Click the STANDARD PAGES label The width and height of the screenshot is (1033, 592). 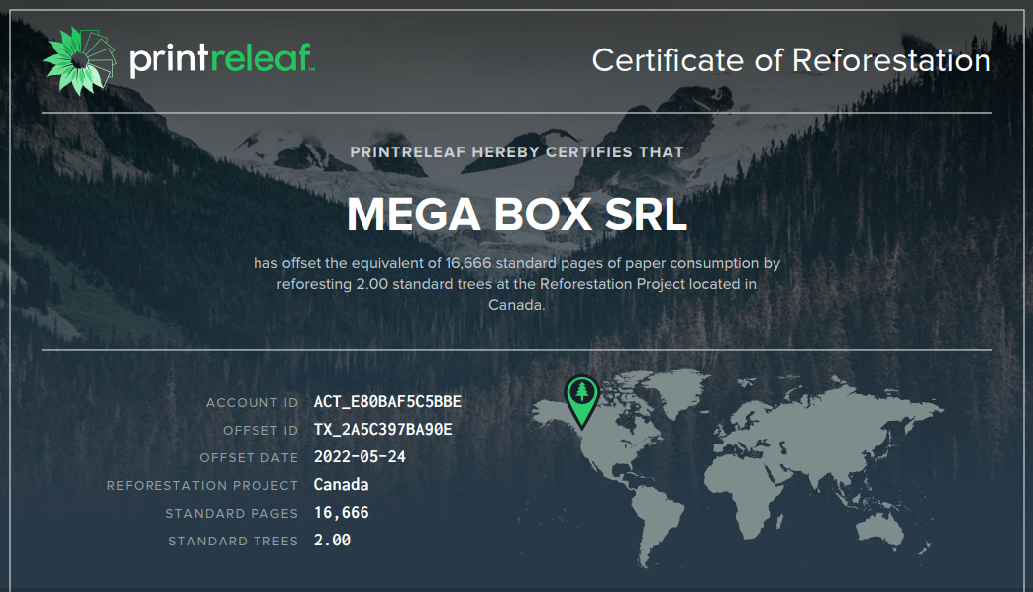tap(232, 514)
